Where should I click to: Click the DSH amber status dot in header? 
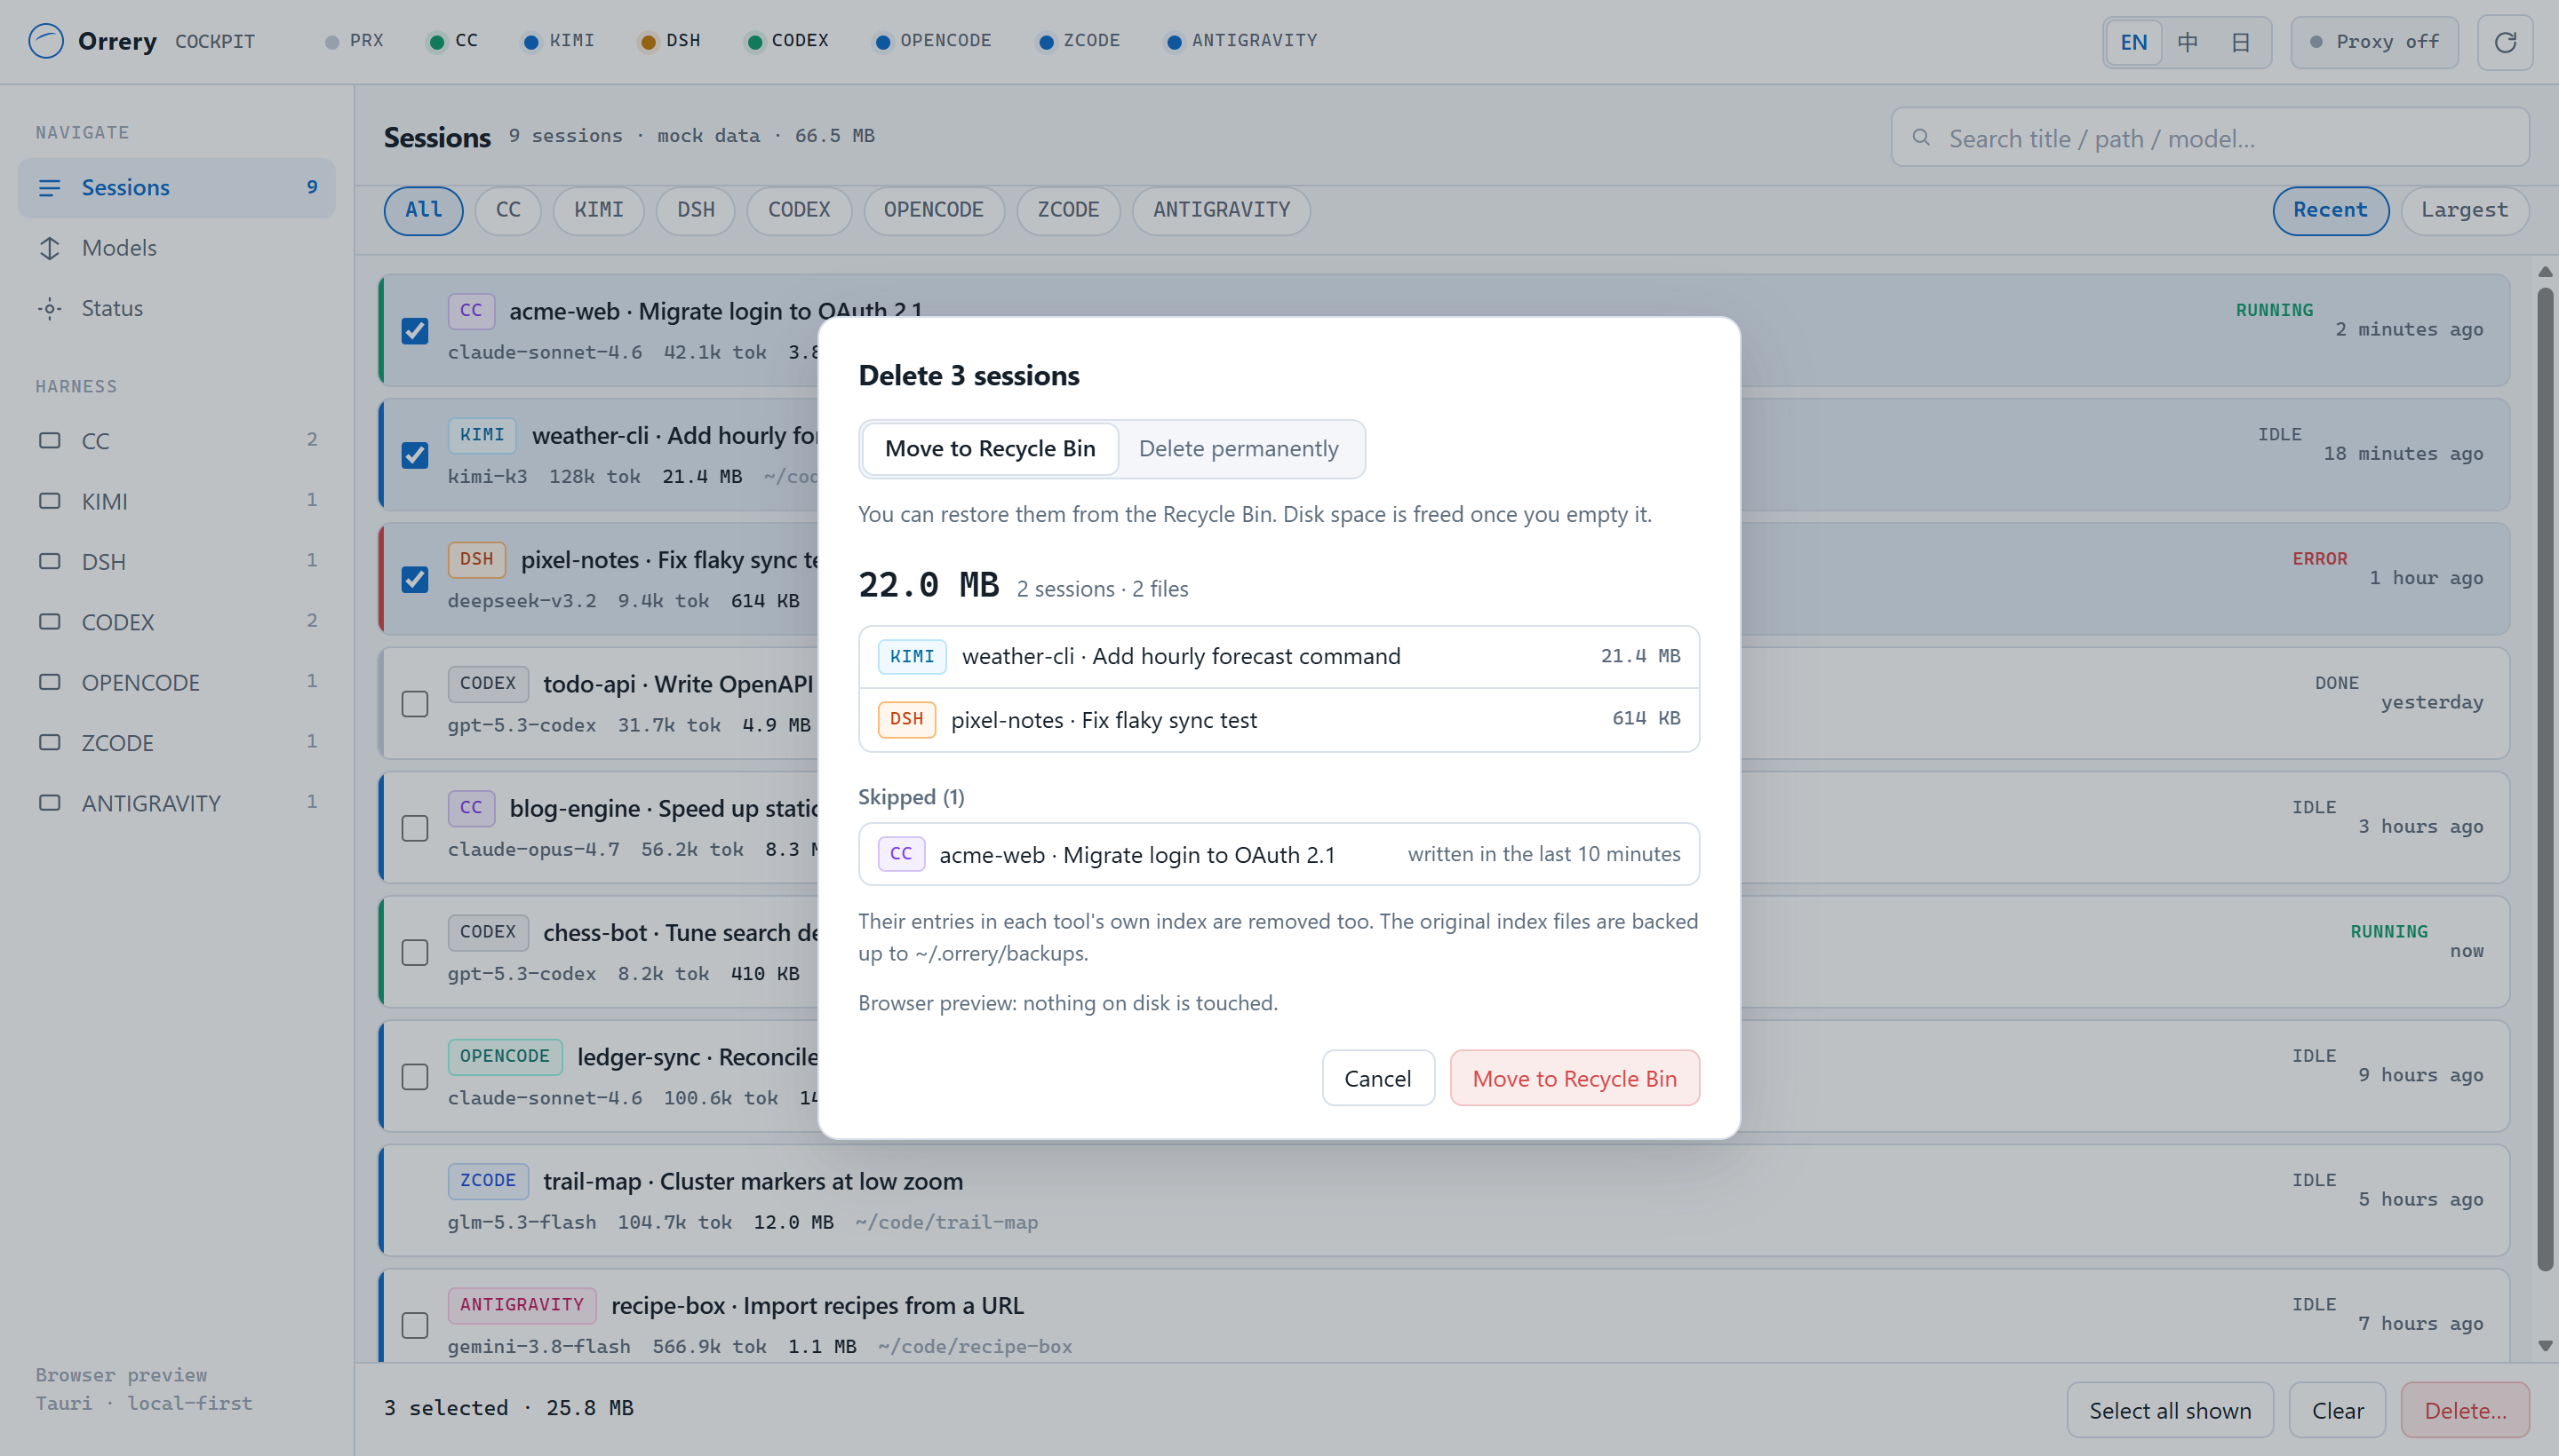click(x=649, y=42)
